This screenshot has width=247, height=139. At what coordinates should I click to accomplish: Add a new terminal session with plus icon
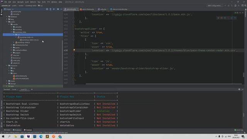click(x=32, y=89)
